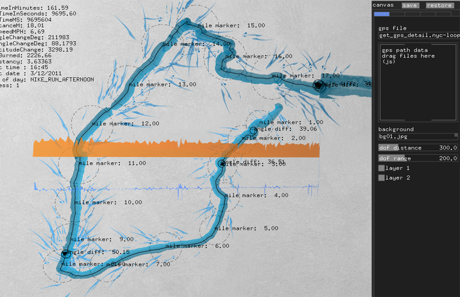The height and width of the screenshot is (297, 460).
Task: Switch to the second panel tab
Action: click(397, 14)
